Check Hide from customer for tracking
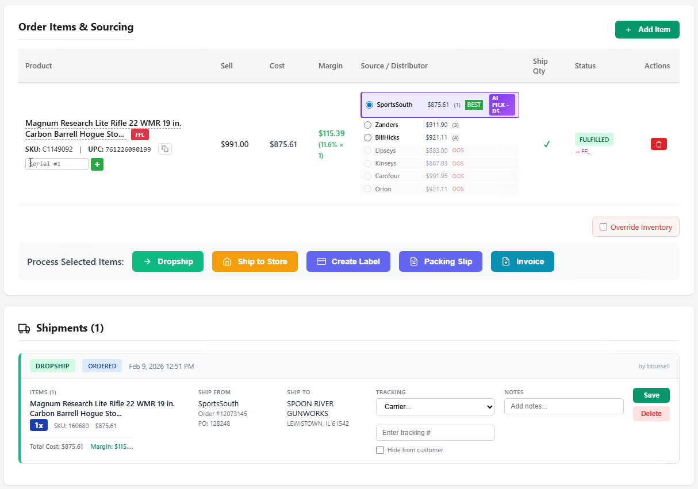Screen dimensions: 698x489 point(380,450)
